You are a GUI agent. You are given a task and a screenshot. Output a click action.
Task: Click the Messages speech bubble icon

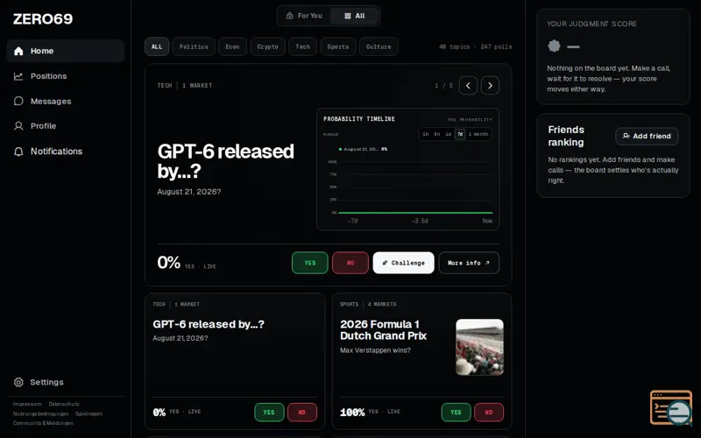(18, 101)
